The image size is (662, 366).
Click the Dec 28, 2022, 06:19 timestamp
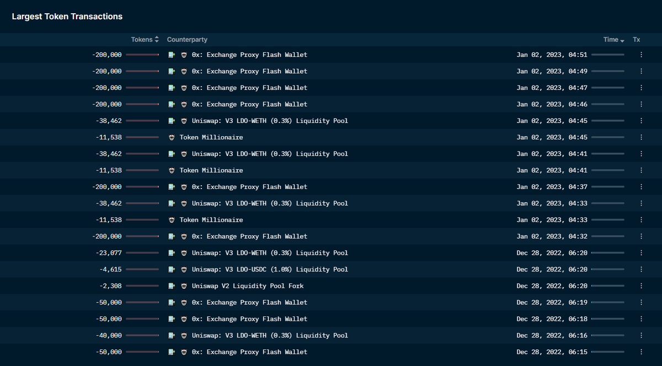coord(552,303)
